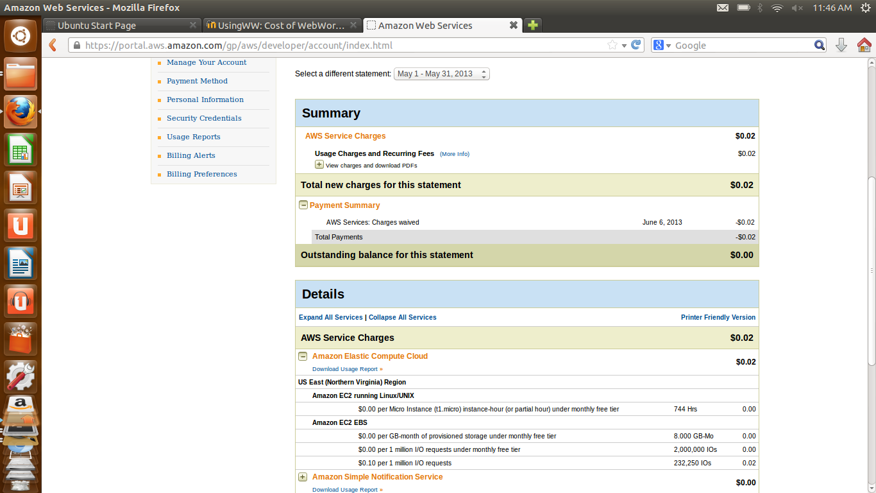Click US East (Northern Virginia) Region row
Screen dimensions: 876x493
(527, 382)
